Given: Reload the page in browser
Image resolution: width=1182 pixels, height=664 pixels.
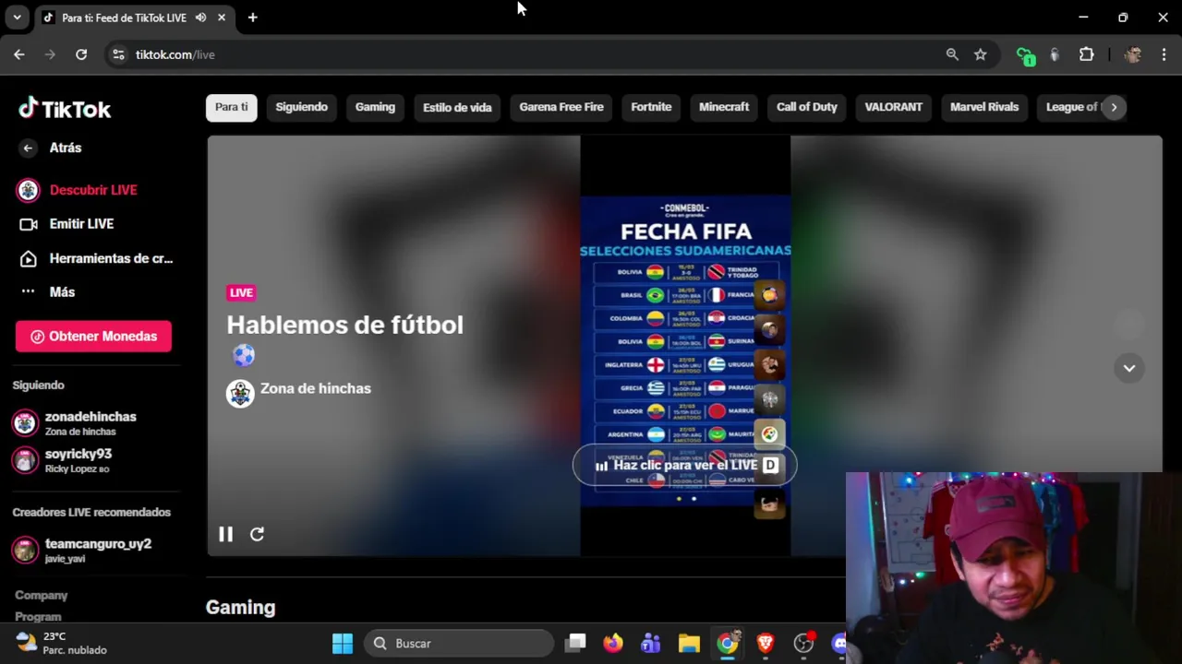Looking at the screenshot, I should (x=81, y=54).
